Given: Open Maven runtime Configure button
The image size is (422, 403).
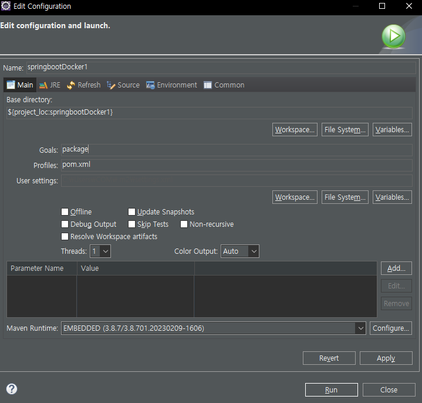Looking at the screenshot, I should coord(390,328).
